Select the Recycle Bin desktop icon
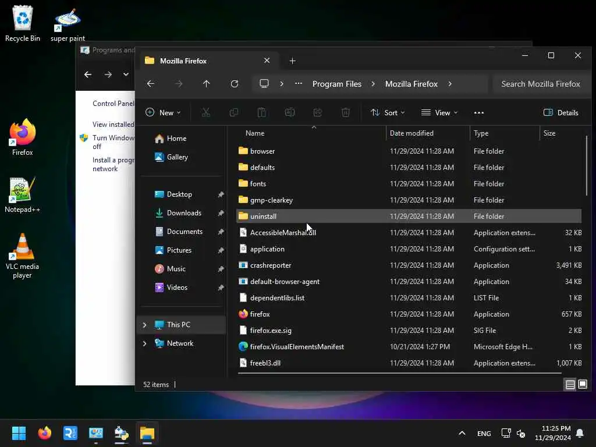This screenshot has height=447, width=596. [x=23, y=23]
